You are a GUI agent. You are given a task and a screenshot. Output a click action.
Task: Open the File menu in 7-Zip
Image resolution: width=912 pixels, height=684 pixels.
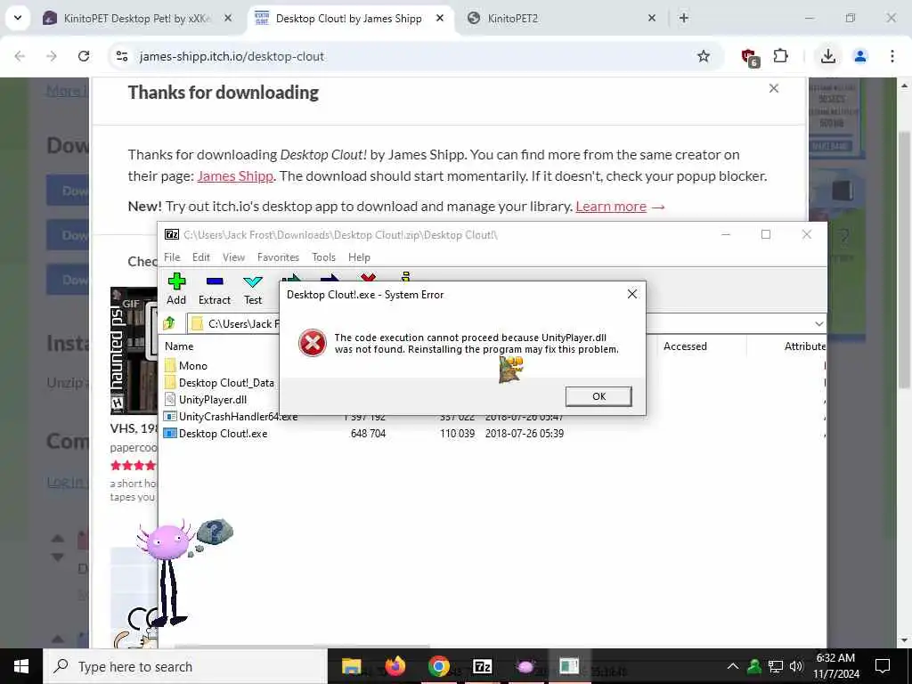(172, 257)
